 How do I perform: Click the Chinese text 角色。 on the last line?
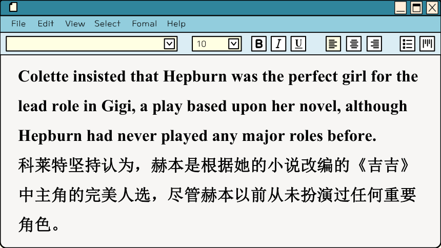[x=39, y=224]
